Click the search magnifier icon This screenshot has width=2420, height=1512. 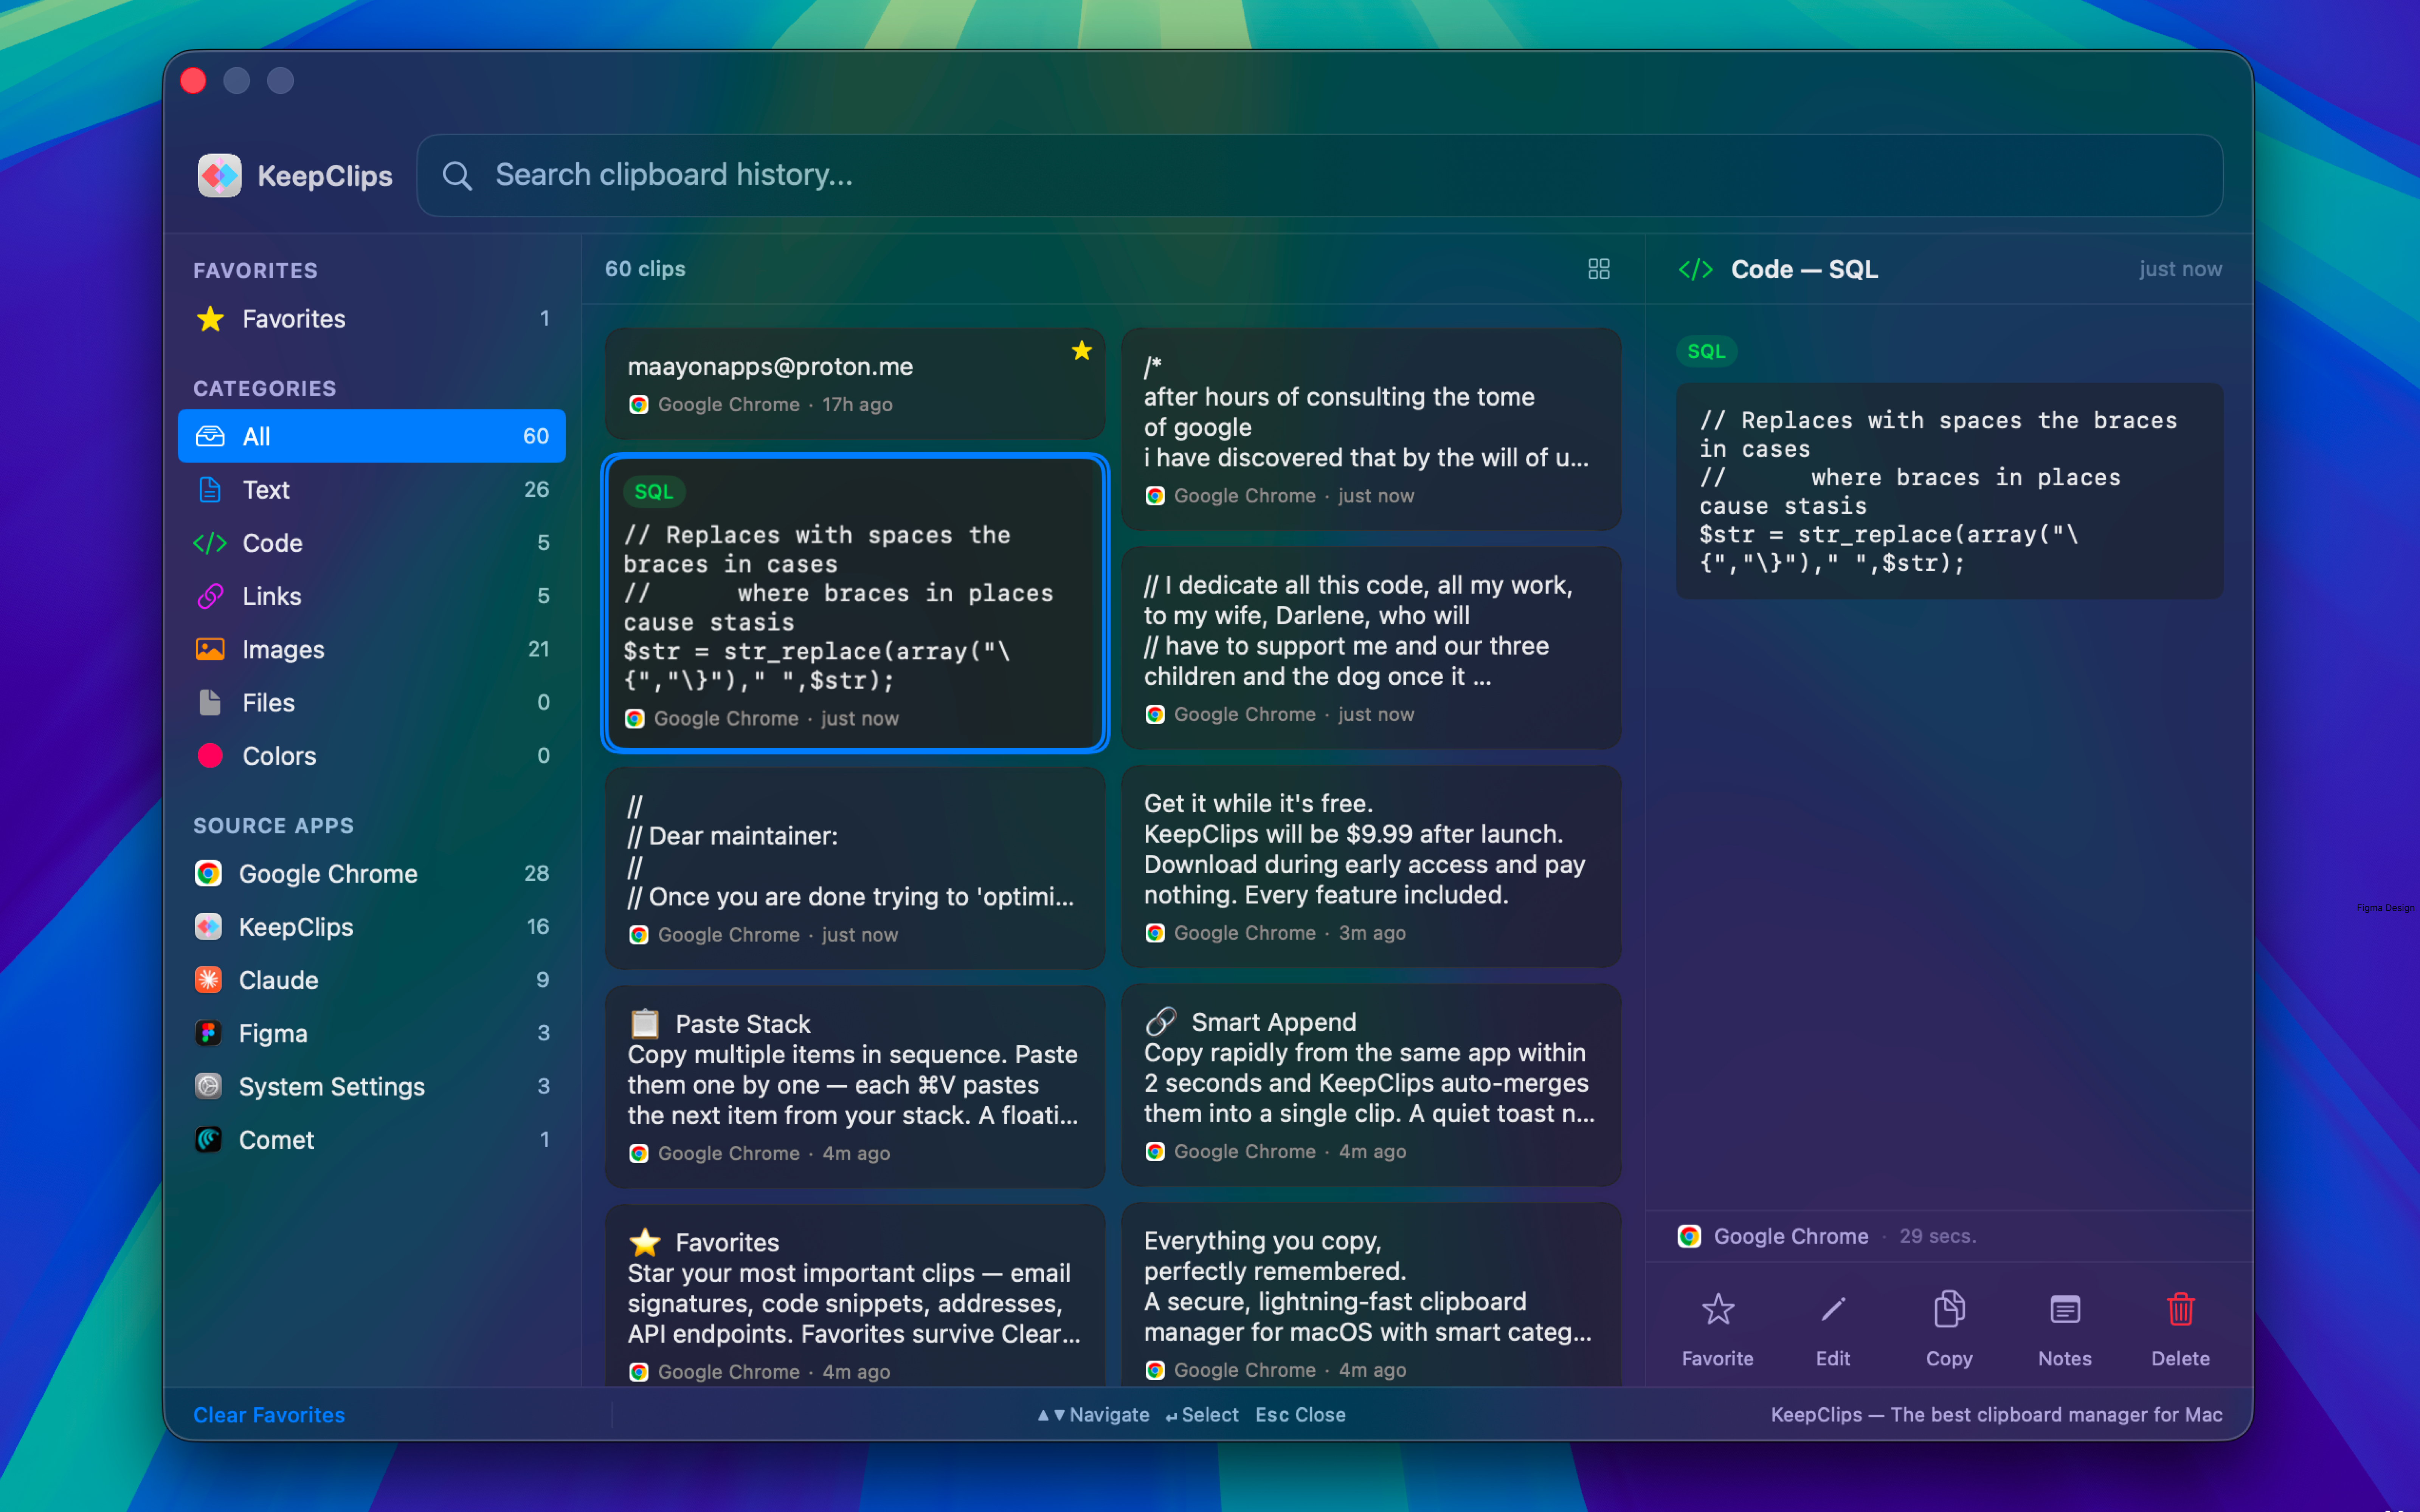[457, 176]
